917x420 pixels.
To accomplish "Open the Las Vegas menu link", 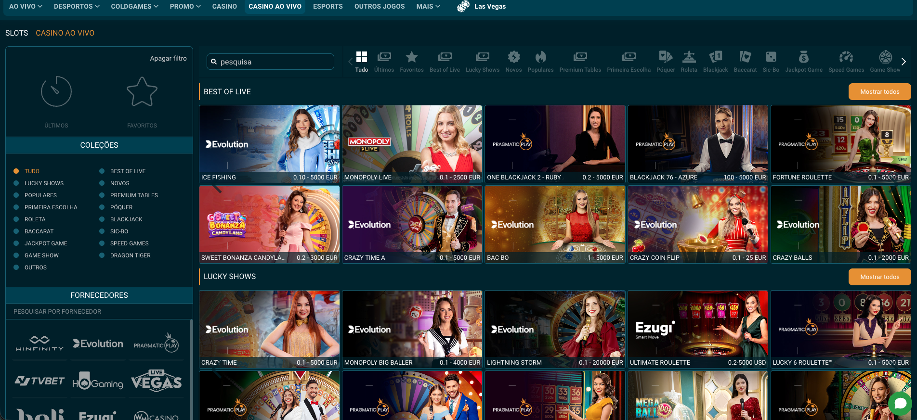I will [482, 6].
